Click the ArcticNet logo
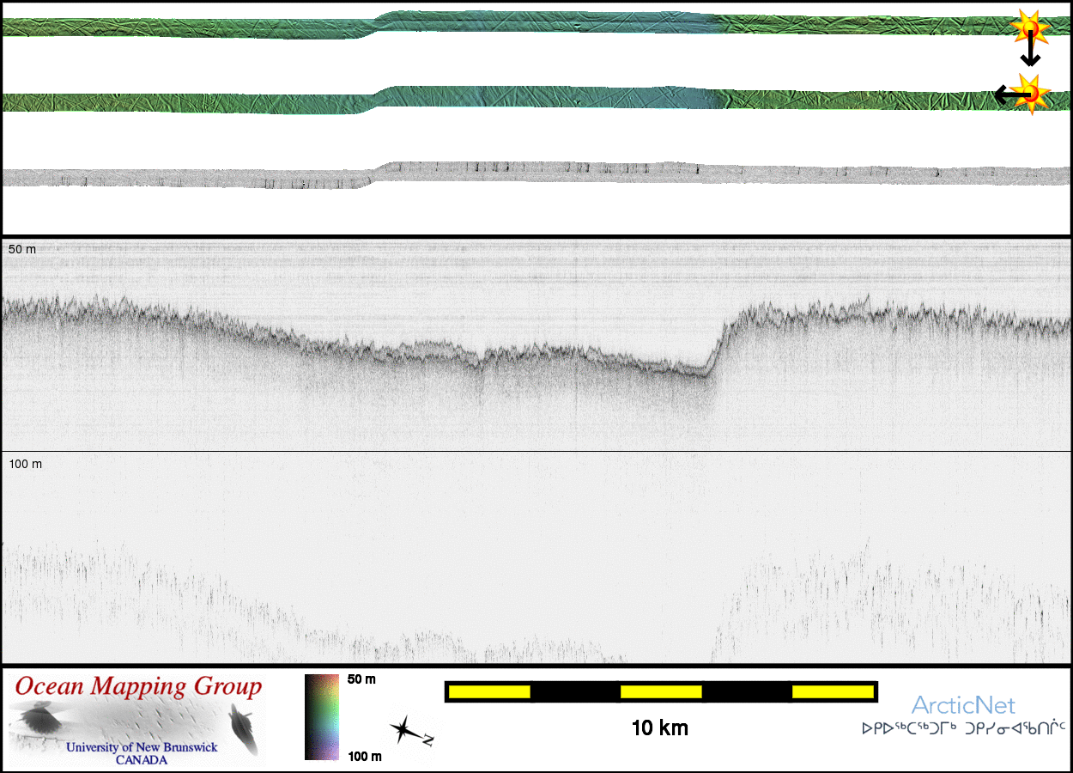This screenshot has height=773, width=1073. (962, 705)
